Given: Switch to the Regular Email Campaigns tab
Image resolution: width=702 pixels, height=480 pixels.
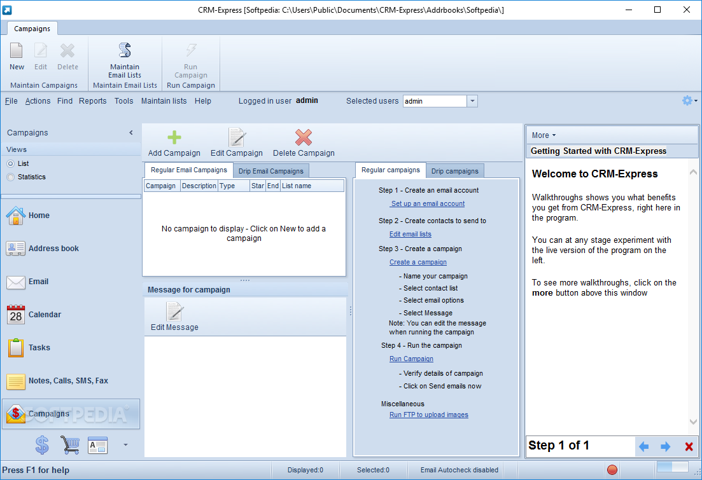Looking at the screenshot, I should (188, 170).
